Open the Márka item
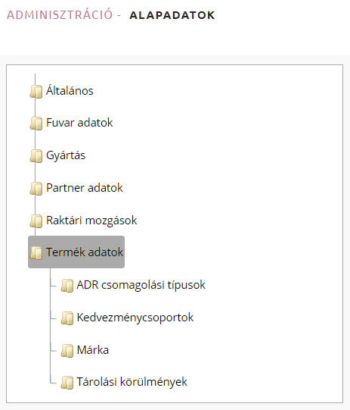 [x=93, y=350]
